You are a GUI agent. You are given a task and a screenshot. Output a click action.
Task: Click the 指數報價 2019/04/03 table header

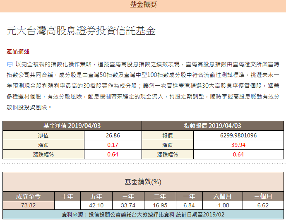pyautogui.click(x=213, y=126)
